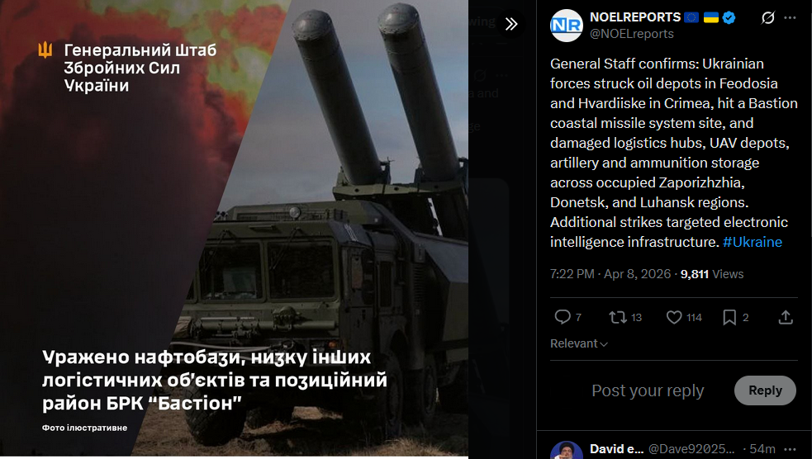Screen dimensions: 812x459
Task: Collapse the side panel with double-chevron icon
Action: [511, 24]
